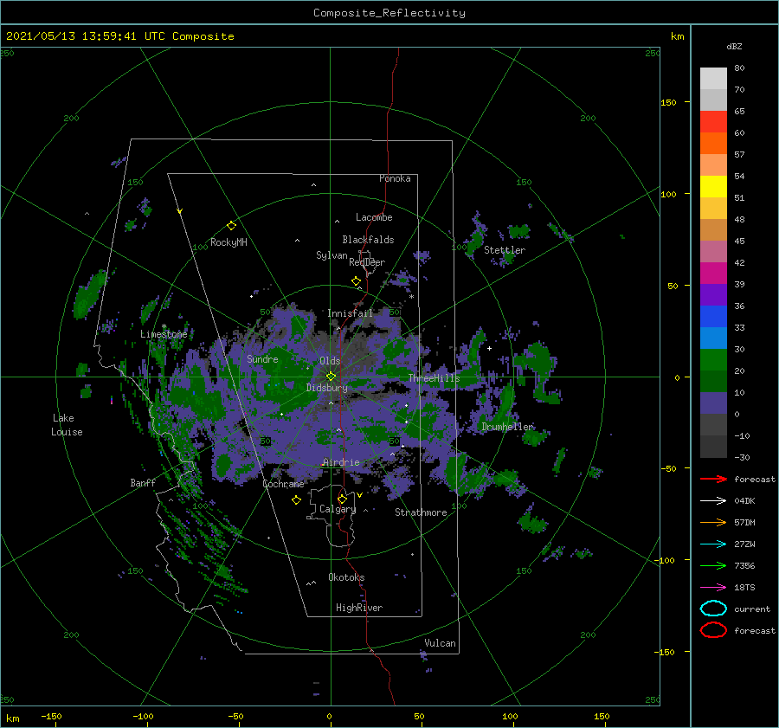Click the 'Stettler' map label
779x728 pixels.
pos(505,250)
